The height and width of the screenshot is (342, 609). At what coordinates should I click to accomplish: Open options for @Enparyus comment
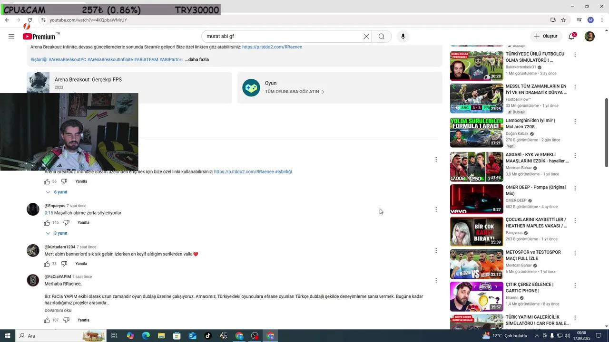tap(436, 209)
